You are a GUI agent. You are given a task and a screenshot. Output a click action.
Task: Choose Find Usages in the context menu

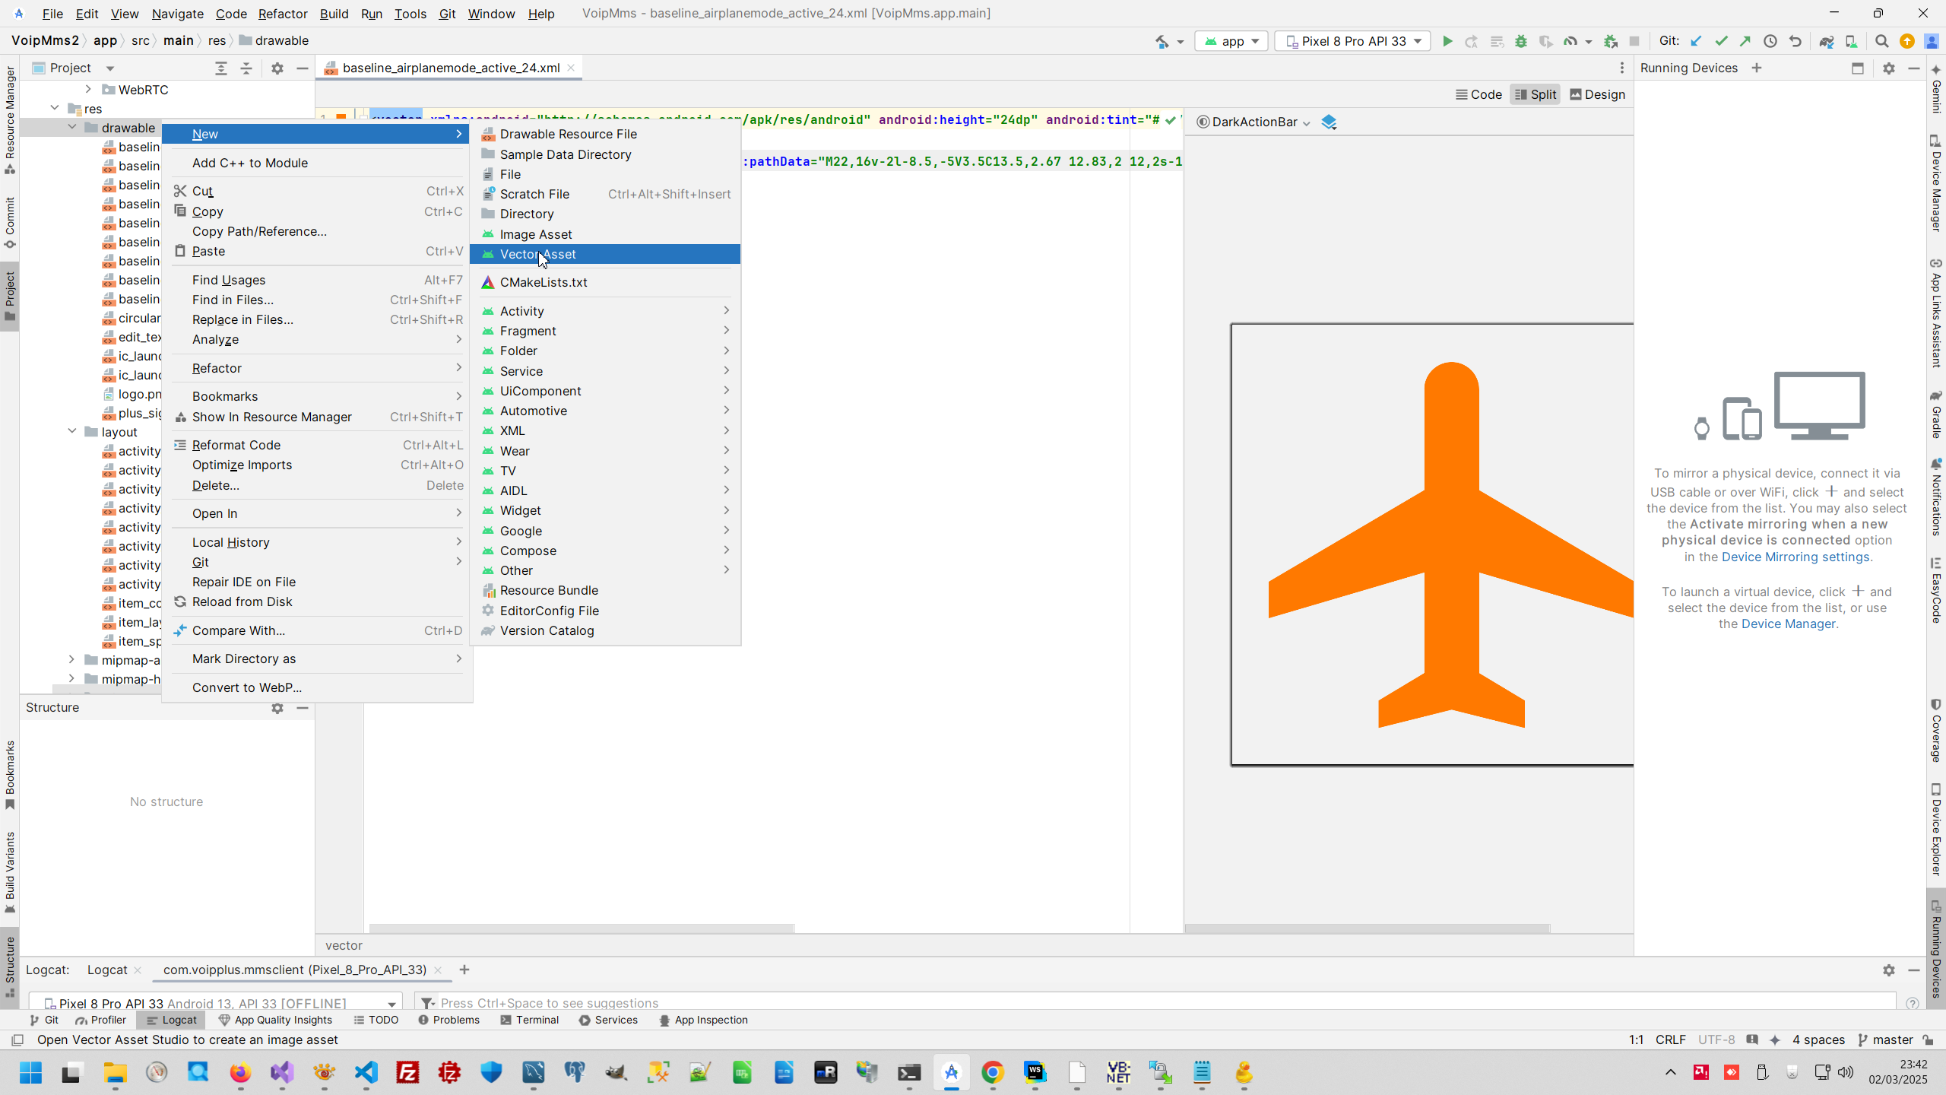228,280
